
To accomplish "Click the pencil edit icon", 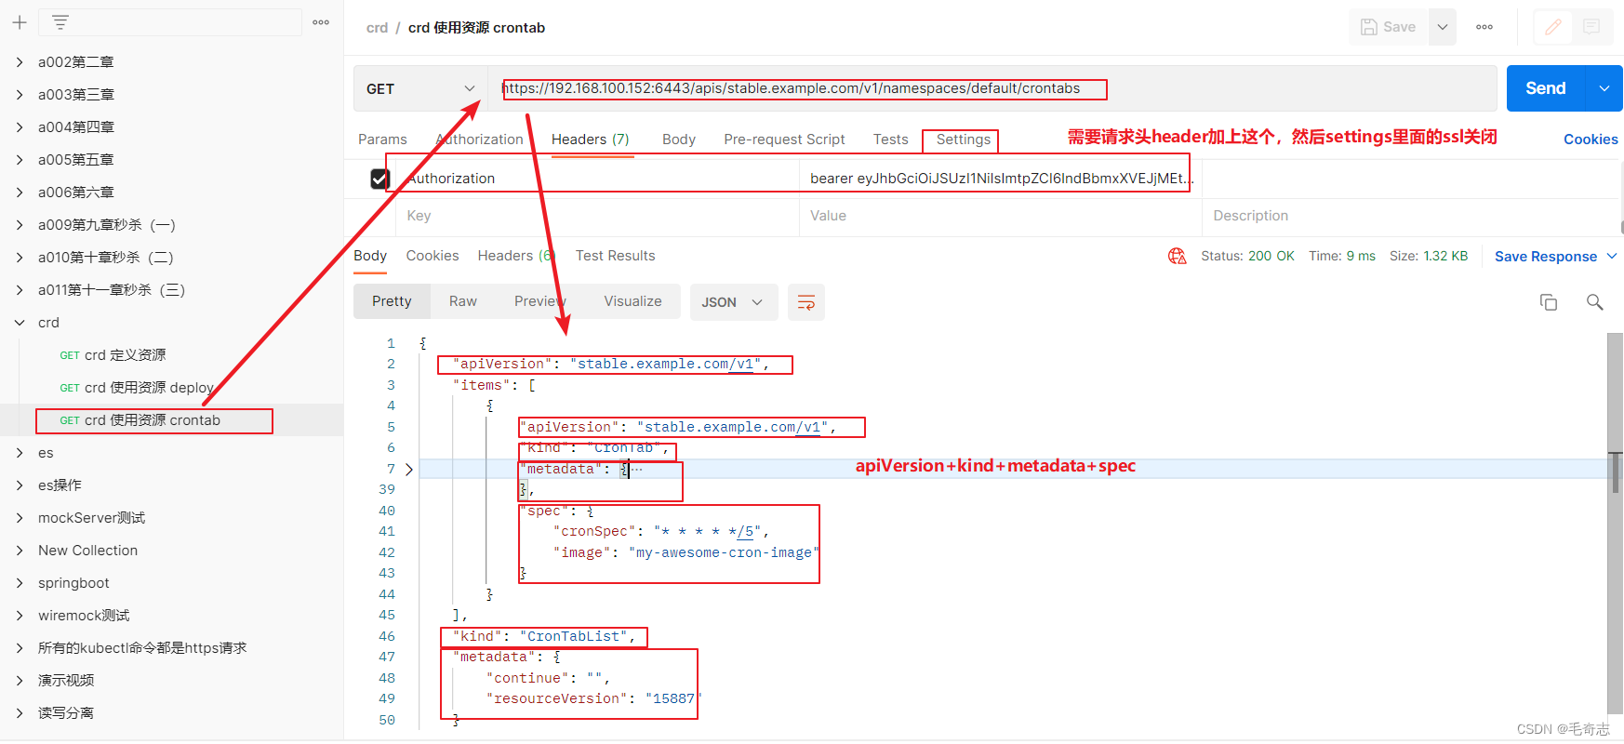I will click(1552, 27).
